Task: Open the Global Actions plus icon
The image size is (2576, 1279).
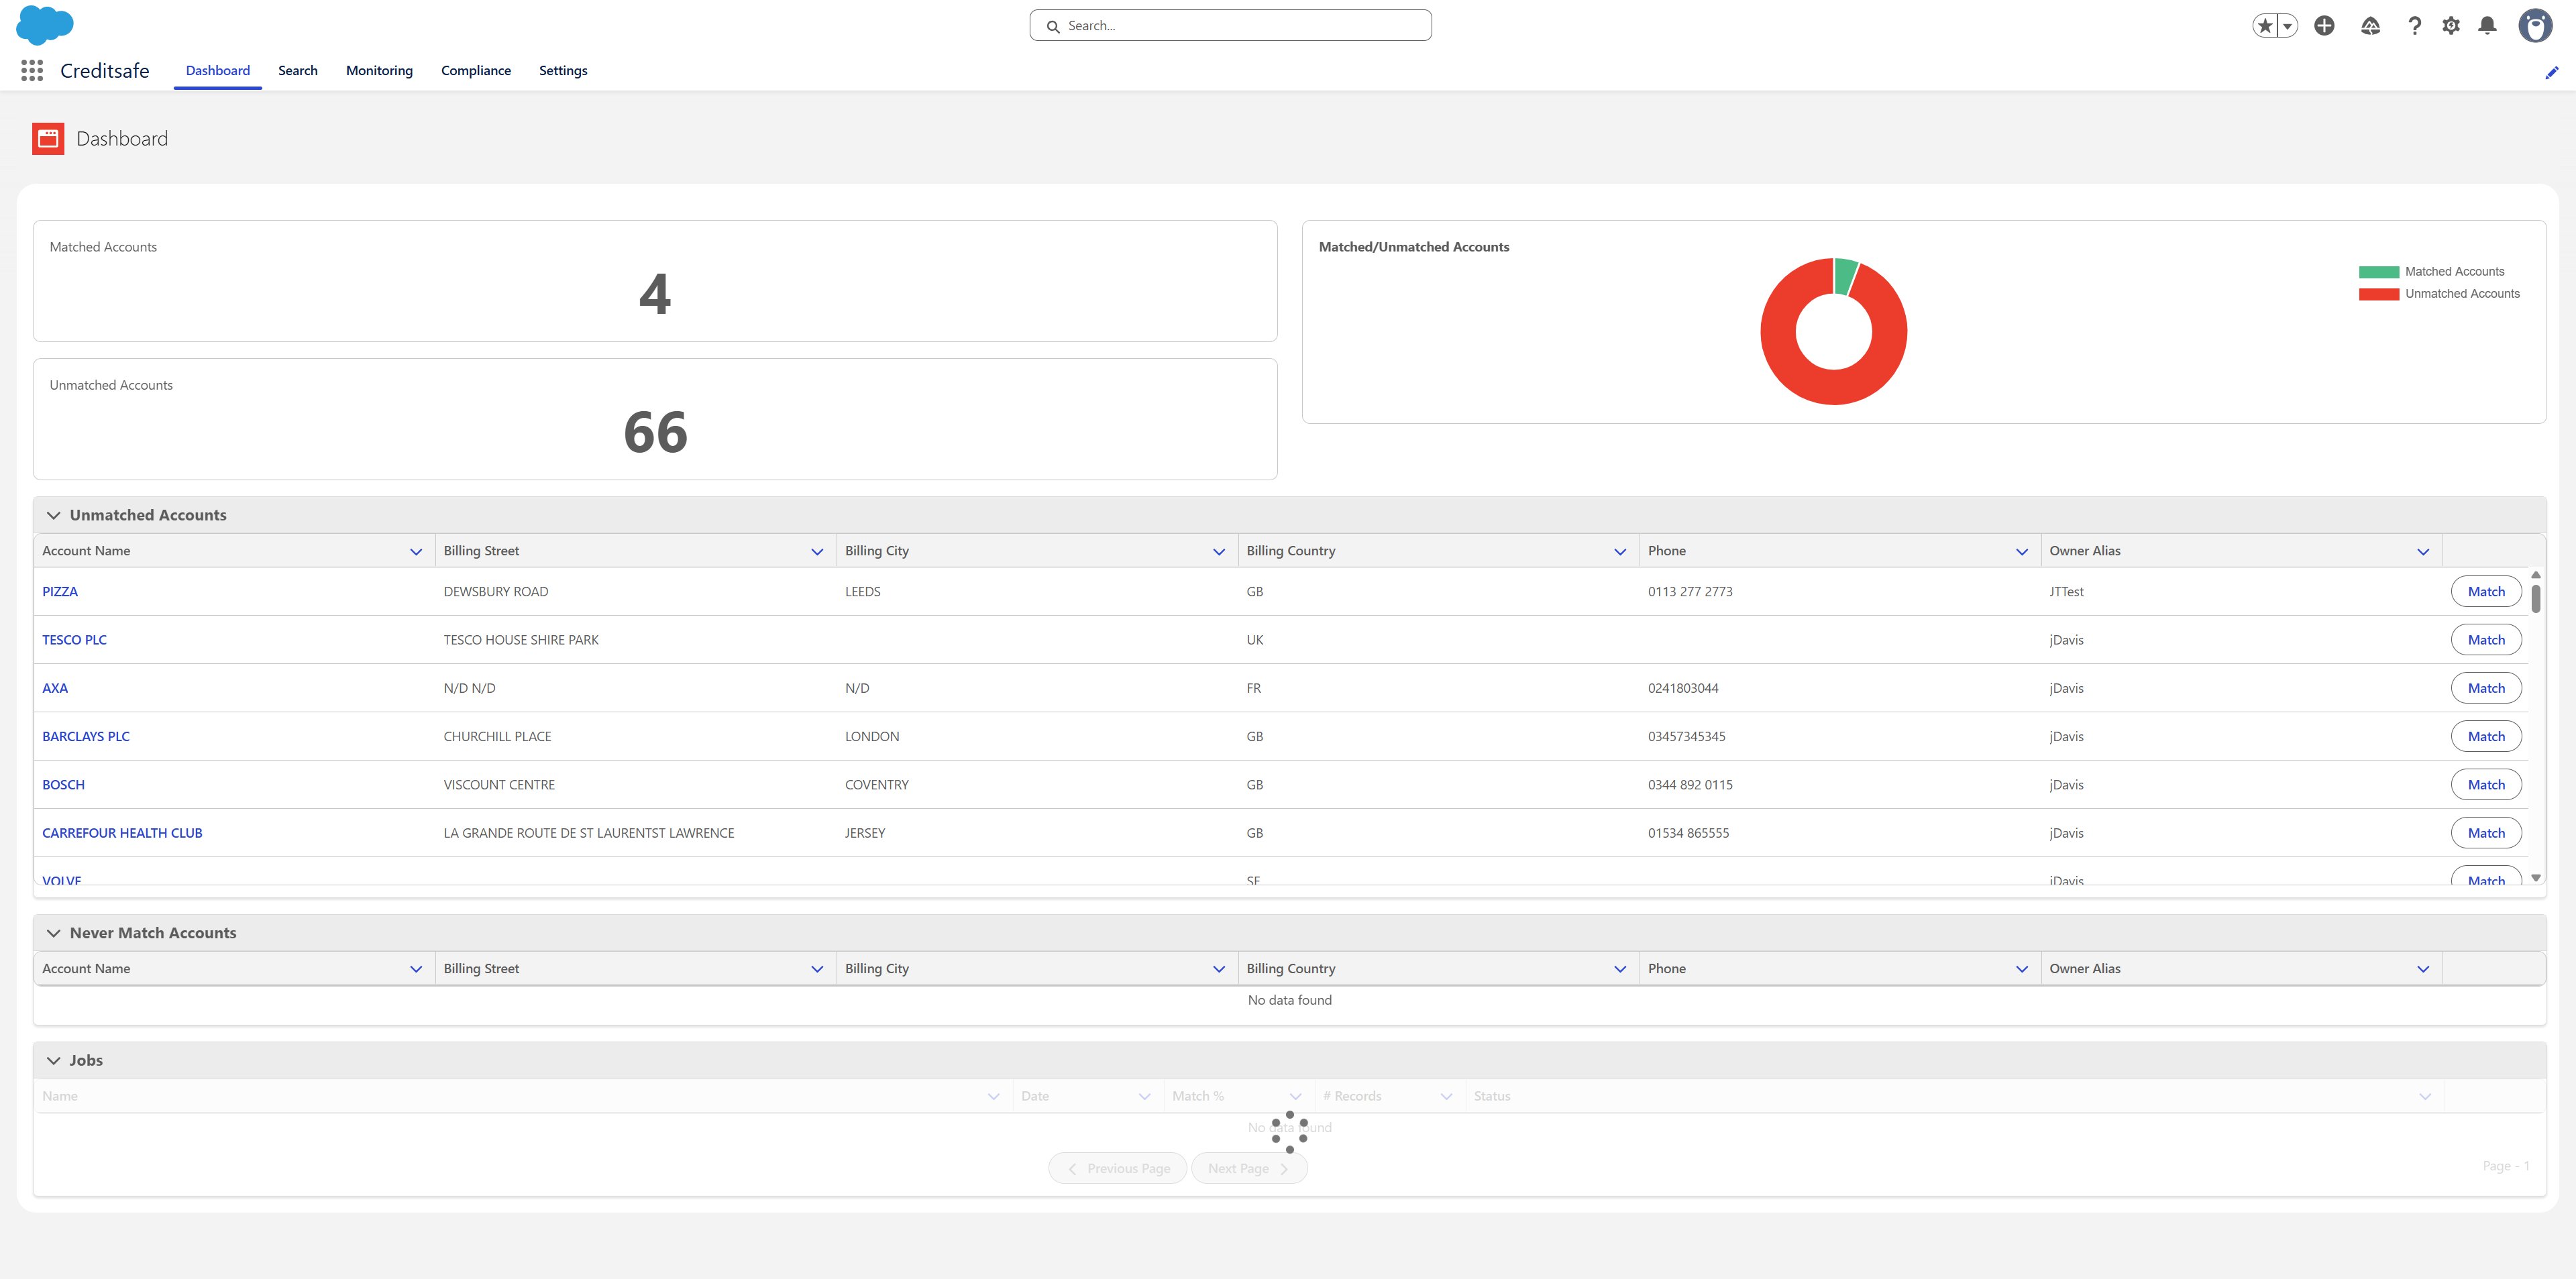Action: (2324, 26)
